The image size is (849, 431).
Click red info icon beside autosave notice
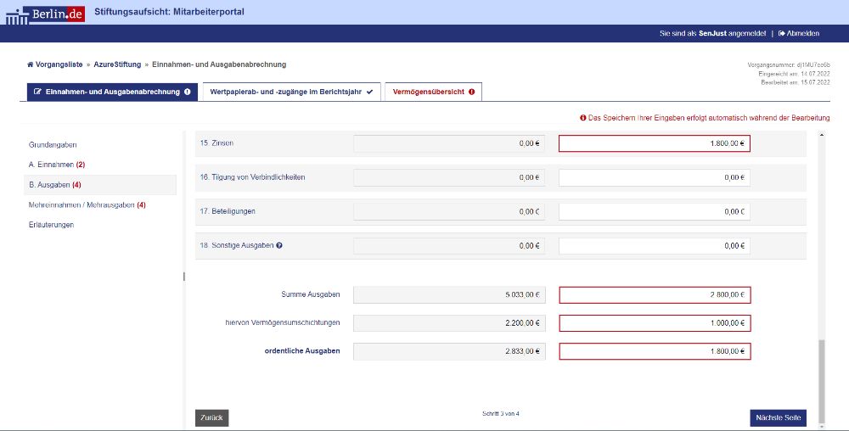tap(583, 118)
